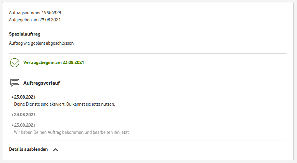Click the bullet of the activated-services entry
This screenshot has height=163, width=297.
pos(13,98)
